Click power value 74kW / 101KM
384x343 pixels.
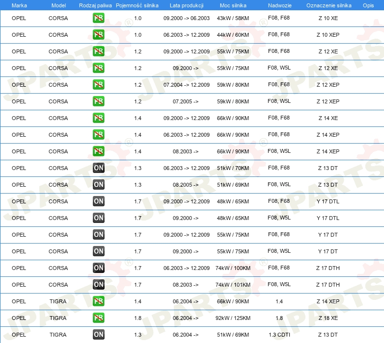tap(233, 285)
